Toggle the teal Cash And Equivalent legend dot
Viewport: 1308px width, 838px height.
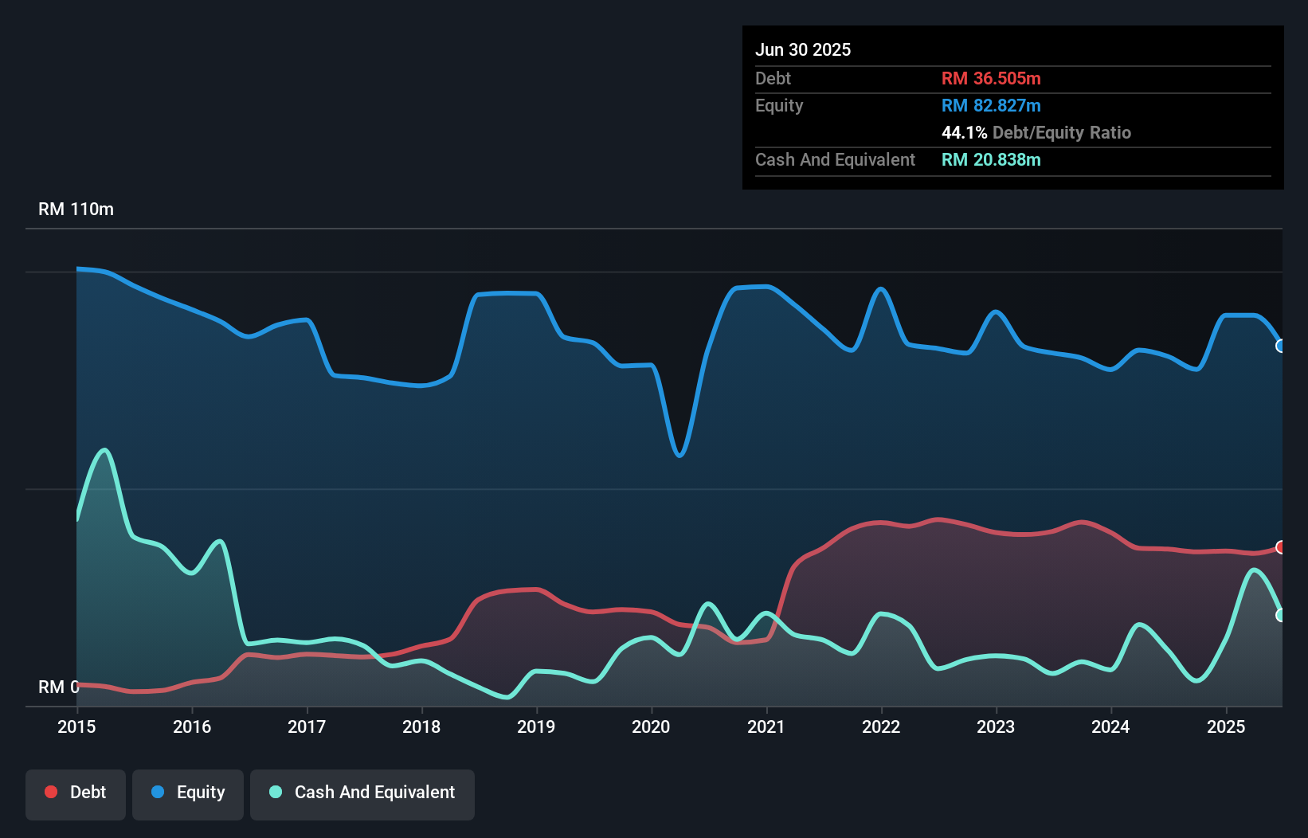[x=274, y=792]
